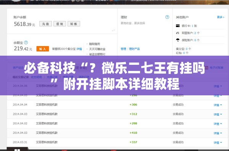This screenshot has height=151, width=229.
Task: Click the 随取随用 bullet text
Action: [x=95, y=44]
